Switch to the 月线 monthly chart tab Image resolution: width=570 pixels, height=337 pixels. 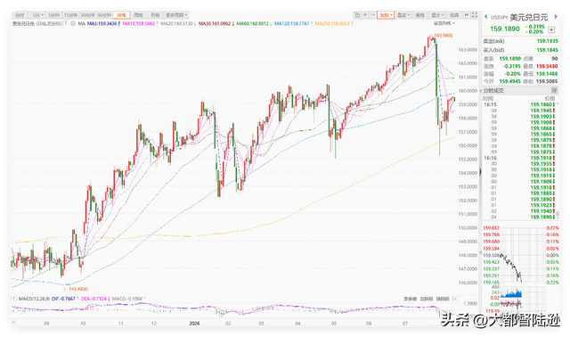coord(155,15)
